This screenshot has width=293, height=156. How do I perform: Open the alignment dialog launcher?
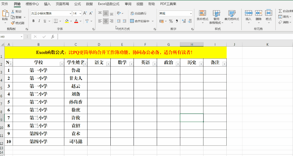(x=155, y=29)
